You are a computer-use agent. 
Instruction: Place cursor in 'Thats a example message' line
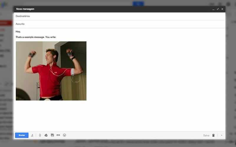pyautogui.click(x=36, y=37)
